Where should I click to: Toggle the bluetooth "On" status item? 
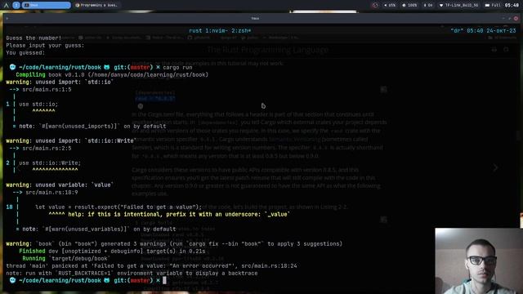coord(428,5)
